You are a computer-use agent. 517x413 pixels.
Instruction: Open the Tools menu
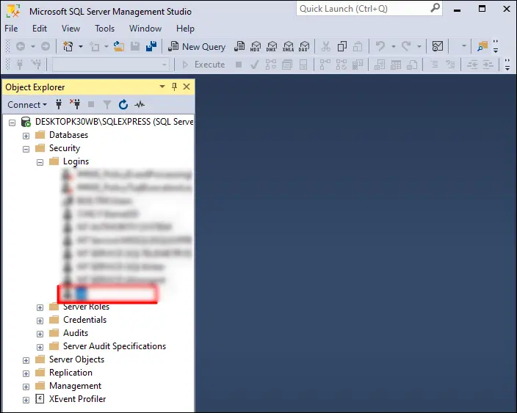pyautogui.click(x=104, y=29)
